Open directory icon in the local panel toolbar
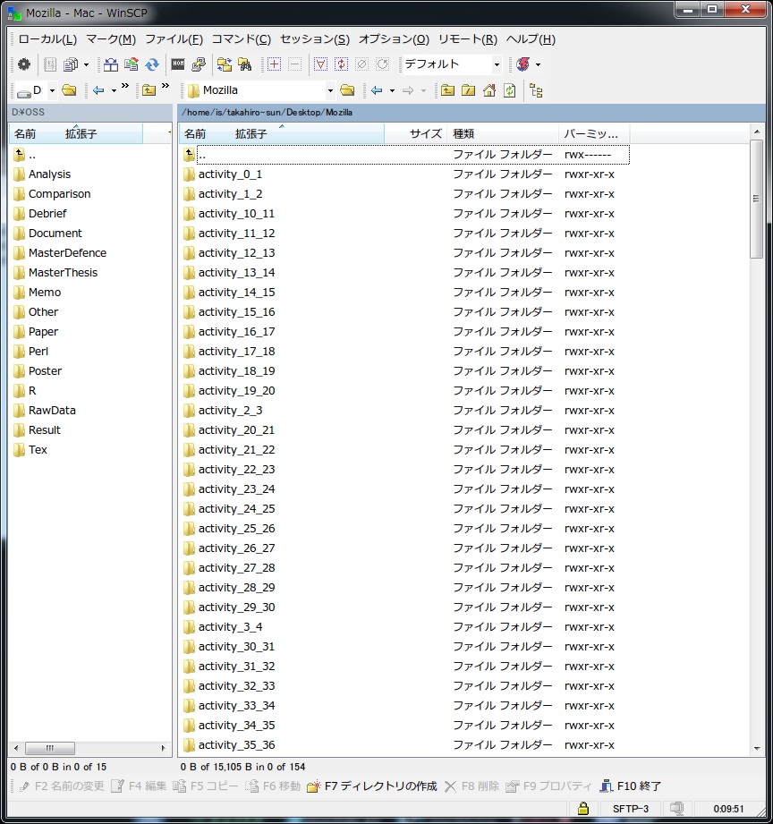The image size is (773, 824). pyautogui.click(x=70, y=90)
